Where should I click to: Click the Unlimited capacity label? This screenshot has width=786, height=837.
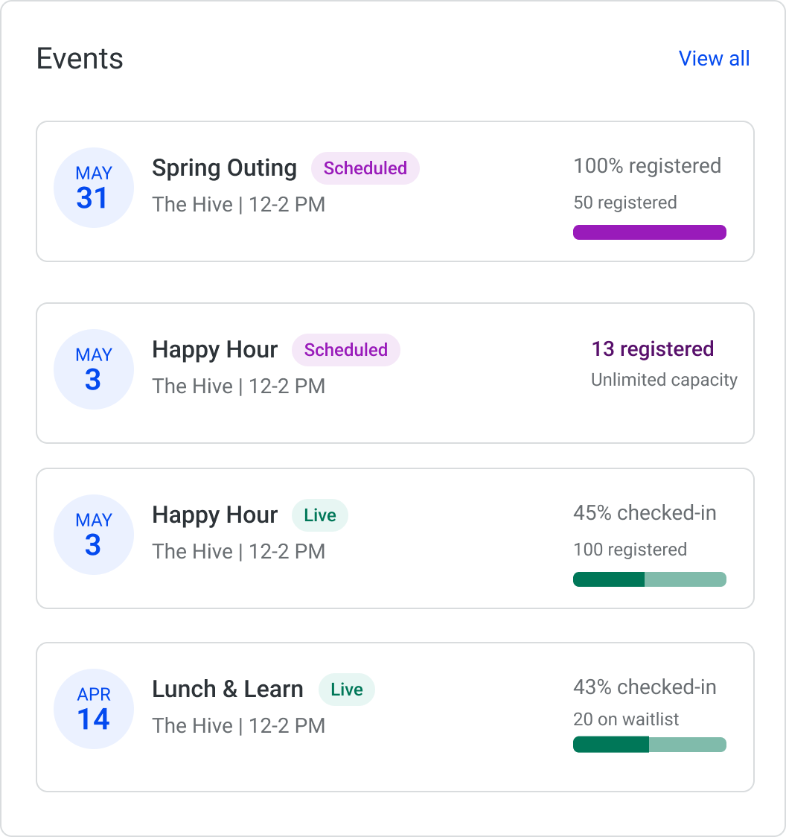coord(664,380)
